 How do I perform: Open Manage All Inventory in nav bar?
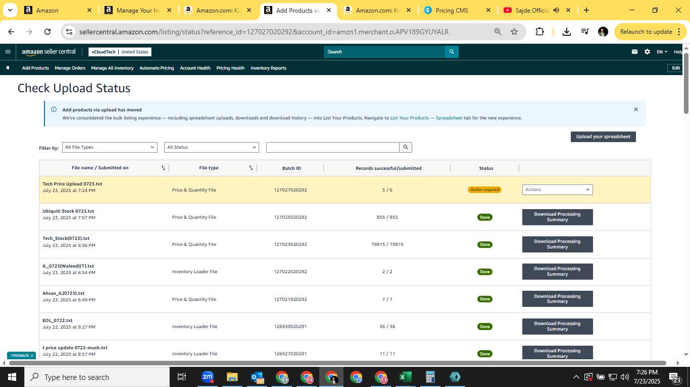pos(112,68)
